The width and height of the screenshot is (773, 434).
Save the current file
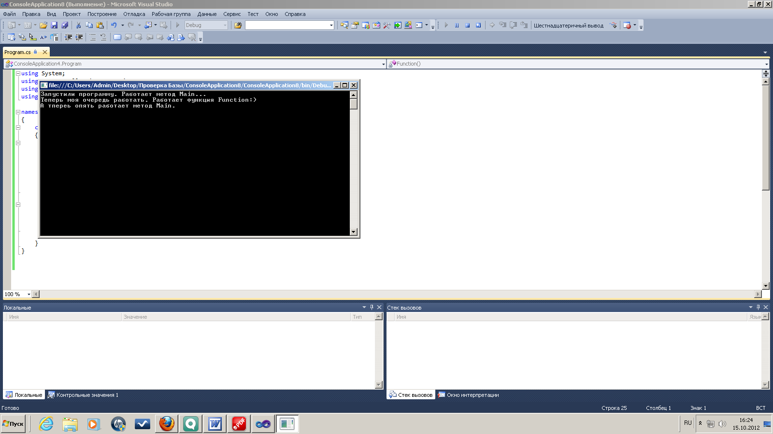(54, 25)
